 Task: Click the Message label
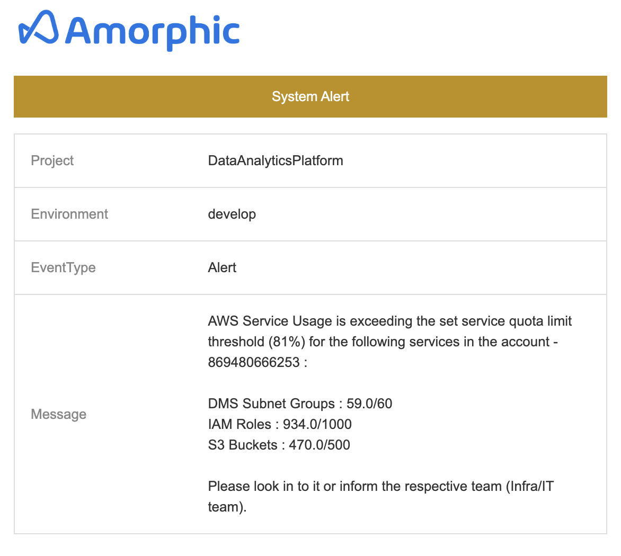59,414
